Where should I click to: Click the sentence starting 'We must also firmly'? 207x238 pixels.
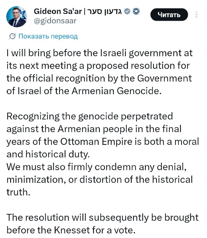pyautogui.click(x=97, y=167)
